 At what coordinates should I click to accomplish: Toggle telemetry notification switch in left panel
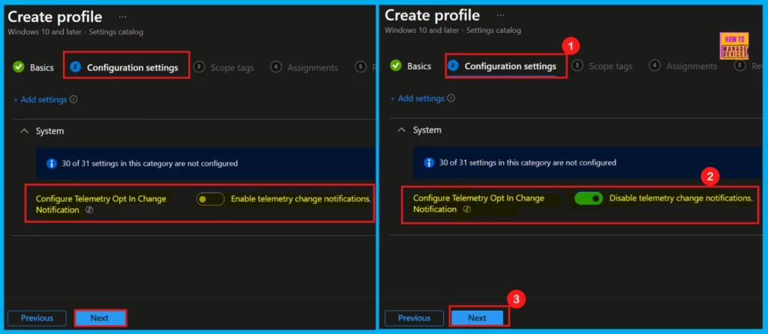pos(210,199)
